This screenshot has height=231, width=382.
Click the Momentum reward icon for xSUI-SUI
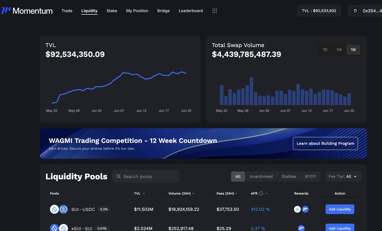pyautogui.click(x=301, y=228)
